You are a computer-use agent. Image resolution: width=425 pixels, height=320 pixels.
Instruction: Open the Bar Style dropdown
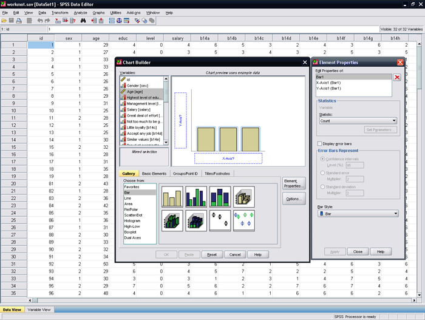[358, 214]
